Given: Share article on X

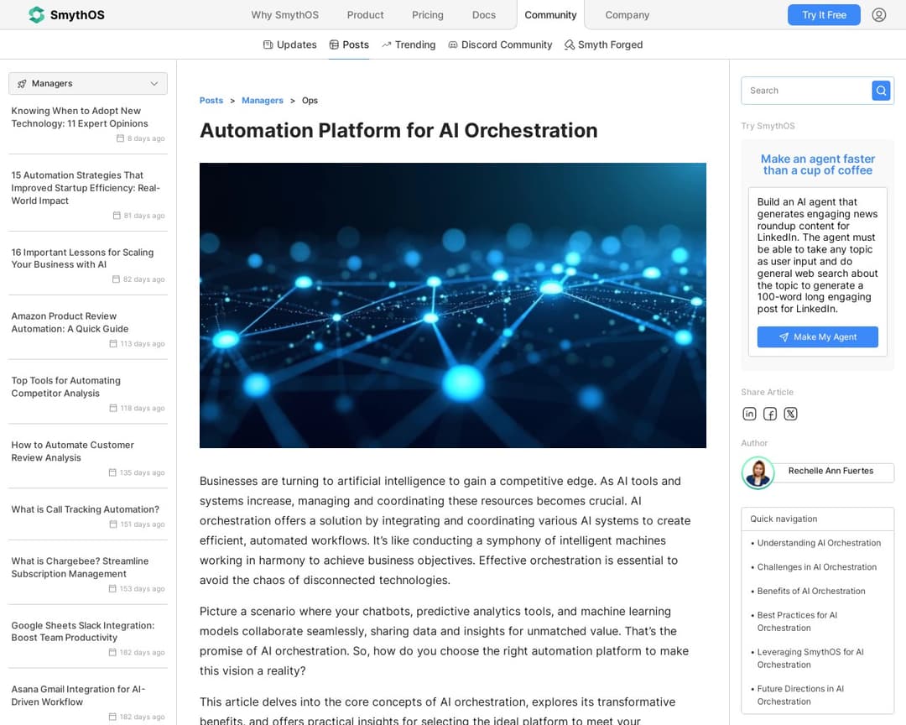Looking at the screenshot, I should pos(790,414).
